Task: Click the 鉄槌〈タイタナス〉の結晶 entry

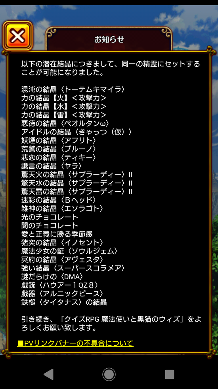Action: coord(64,302)
